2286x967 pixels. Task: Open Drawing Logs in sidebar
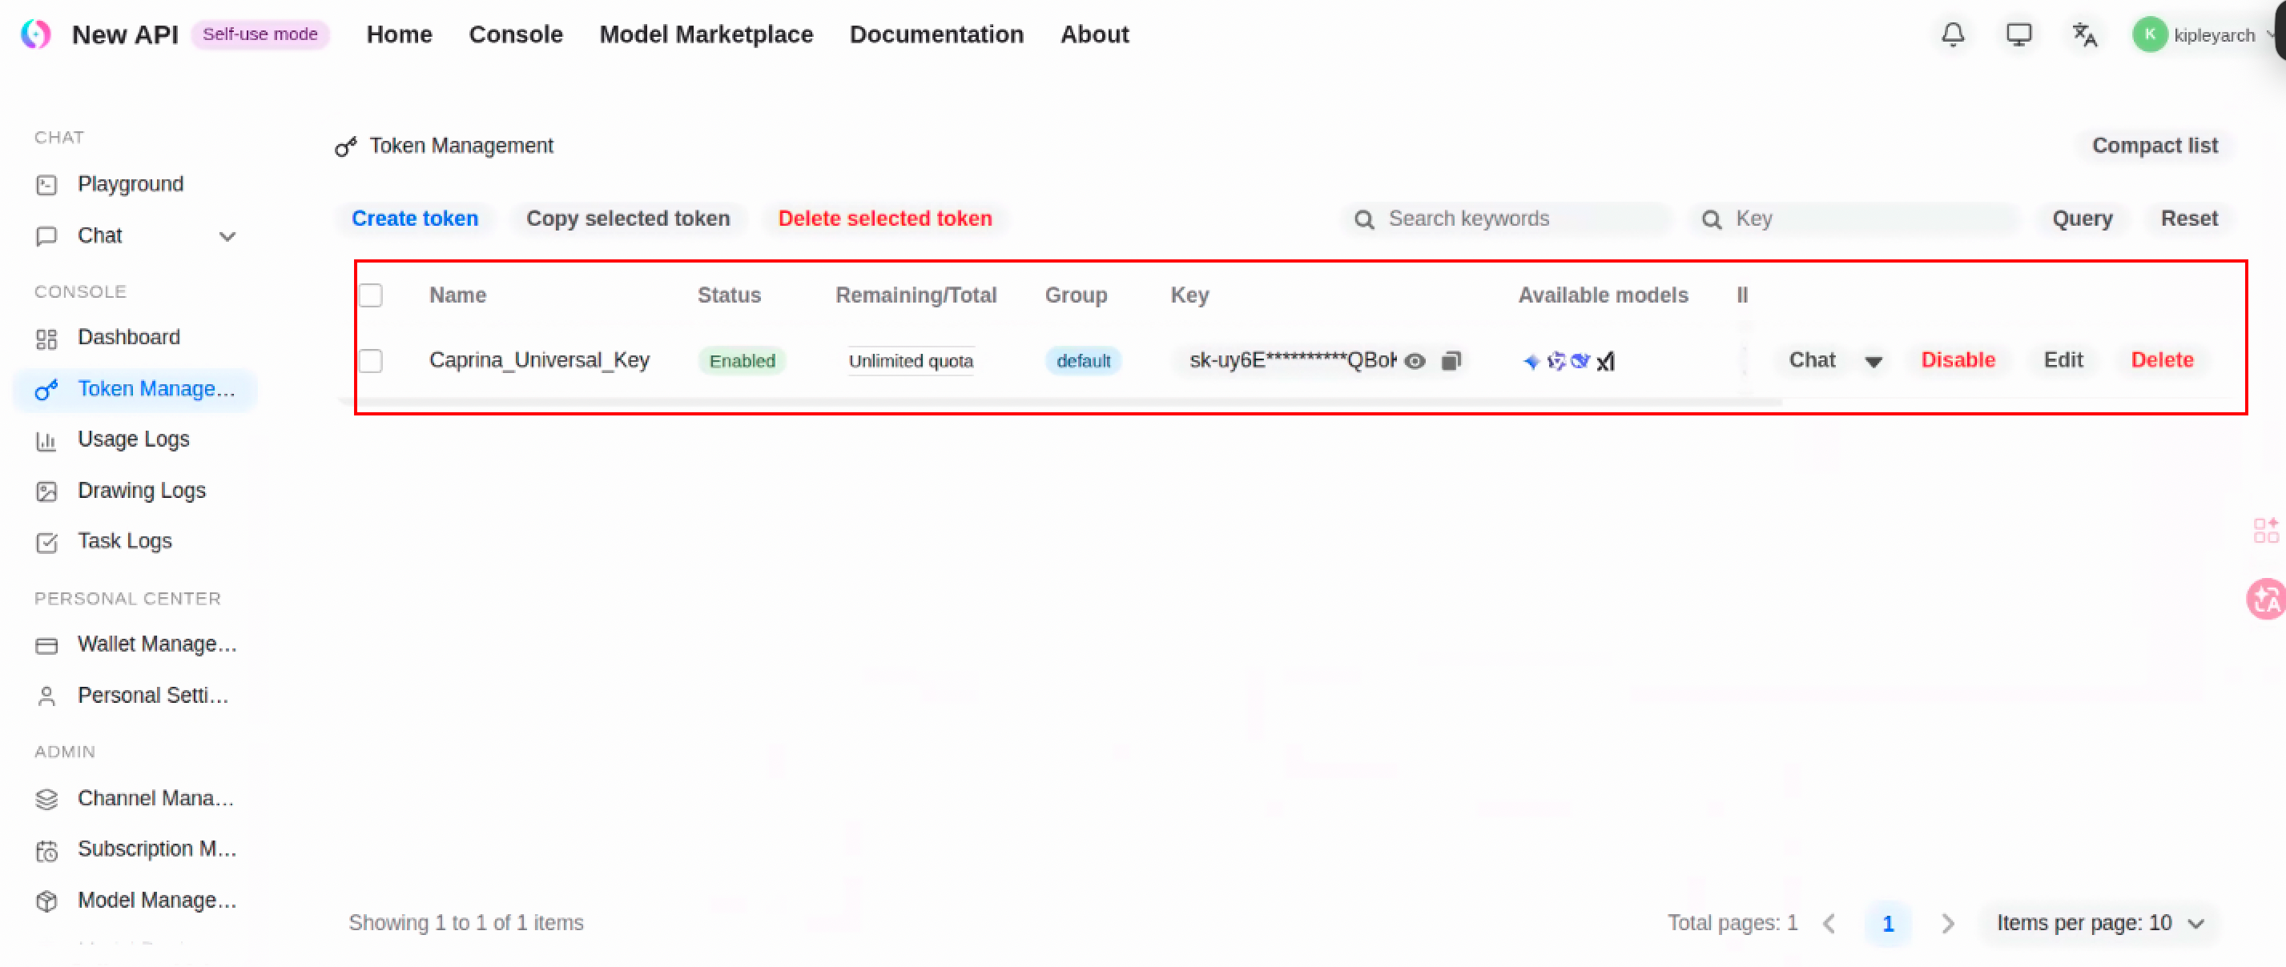141,491
